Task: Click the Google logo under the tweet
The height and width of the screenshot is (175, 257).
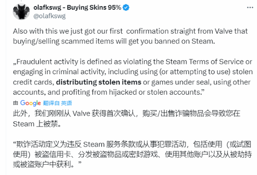Action: (x=30, y=103)
